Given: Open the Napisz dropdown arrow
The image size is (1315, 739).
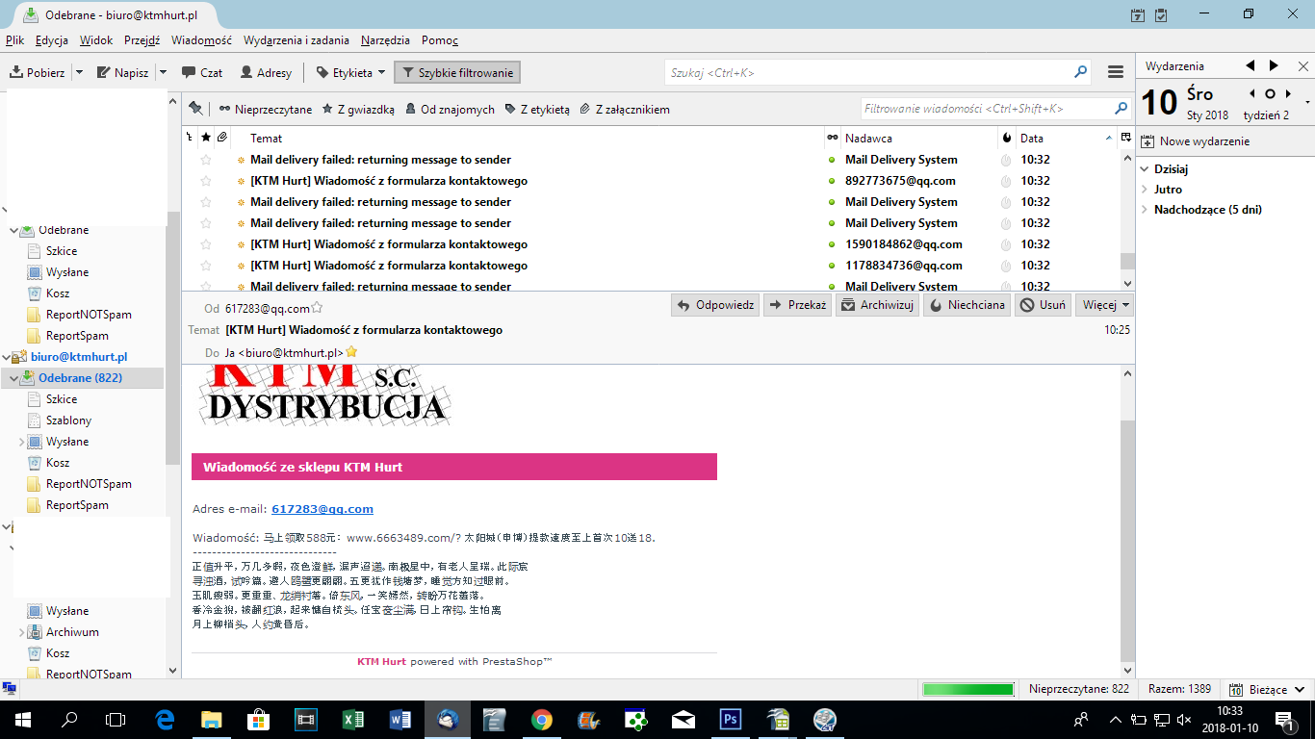Looking at the screenshot, I should (163, 72).
